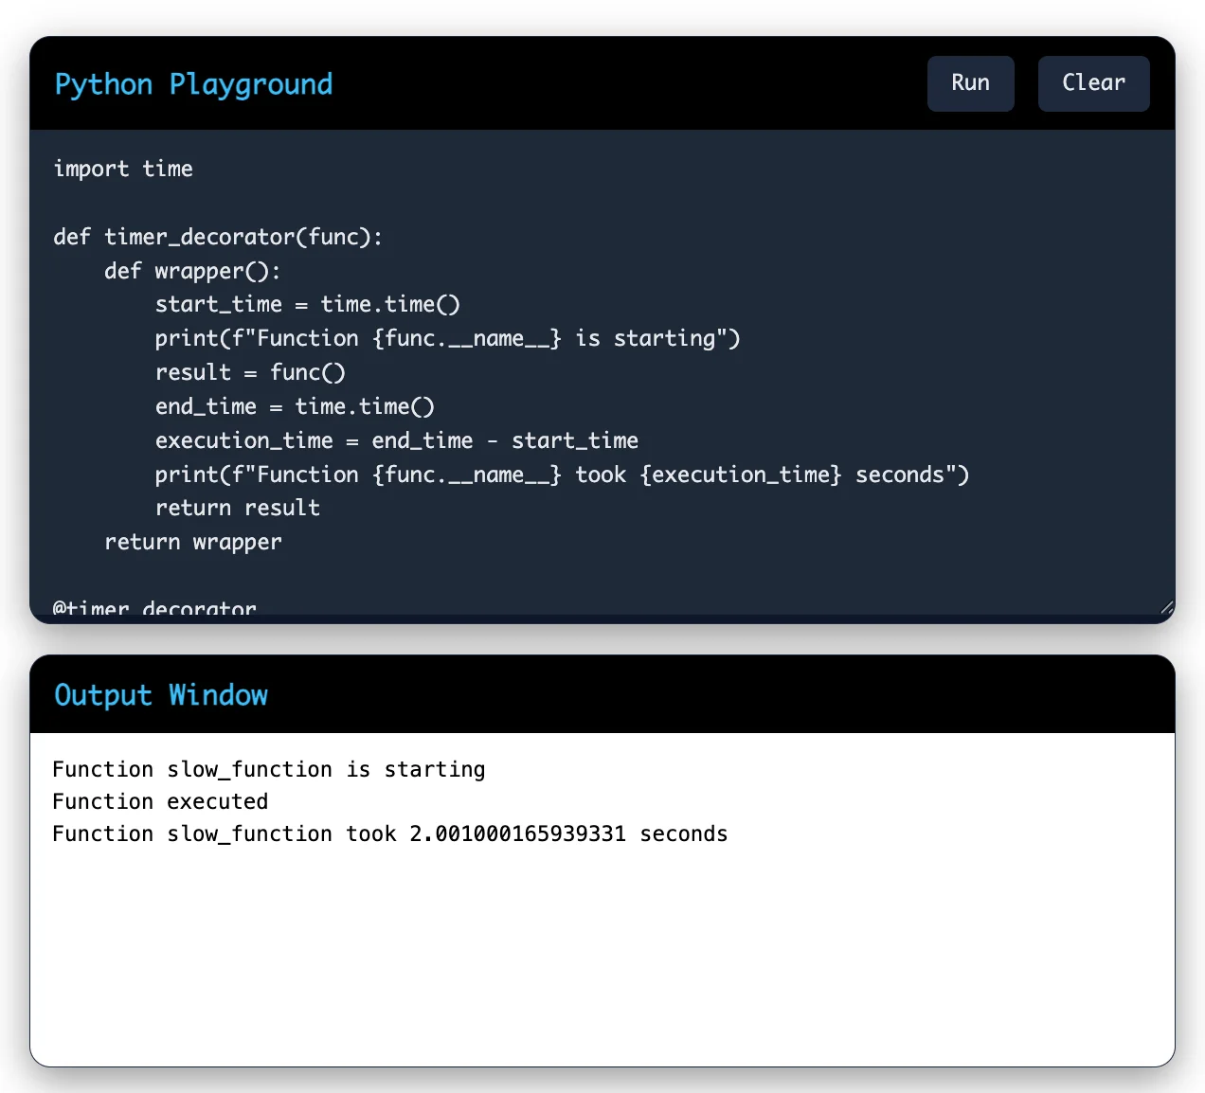Click the 'result = func()' line
This screenshot has width=1205, height=1093.
[x=250, y=372]
